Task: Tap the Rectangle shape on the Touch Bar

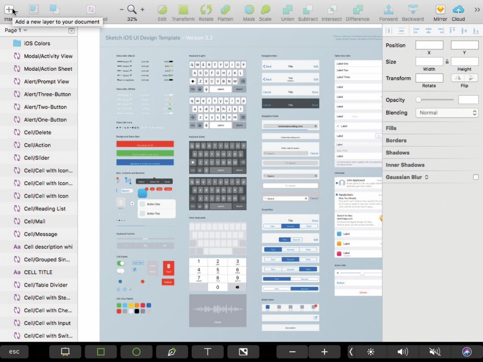Action: [101, 352]
